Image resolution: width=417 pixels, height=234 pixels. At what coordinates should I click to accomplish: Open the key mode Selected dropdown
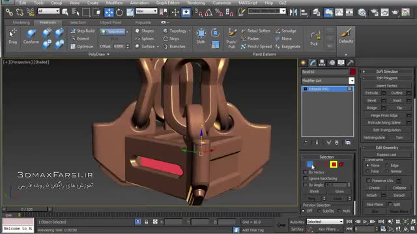(324, 222)
